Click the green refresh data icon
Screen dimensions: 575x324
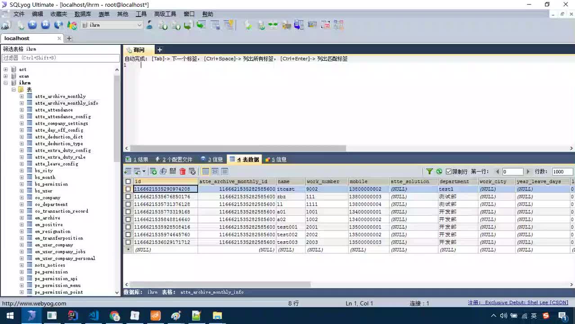[x=439, y=171]
